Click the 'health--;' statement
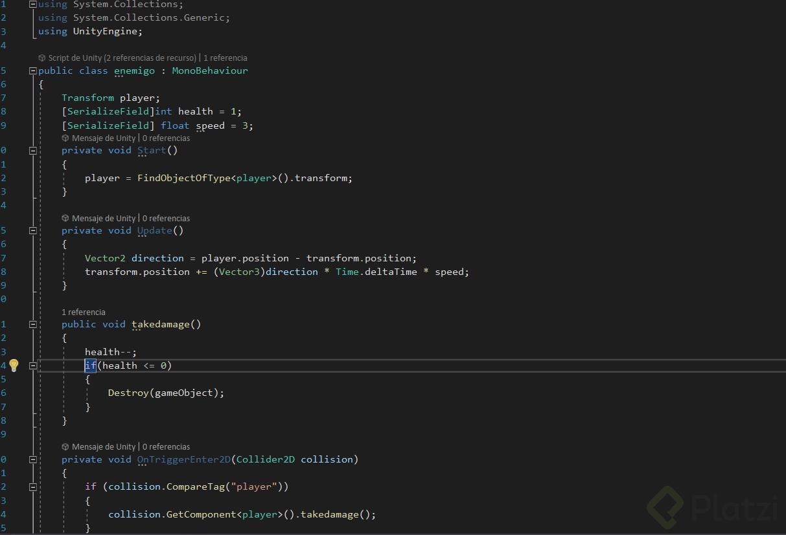Viewport: 786px width, 535px height. click(x=111, y=352)
